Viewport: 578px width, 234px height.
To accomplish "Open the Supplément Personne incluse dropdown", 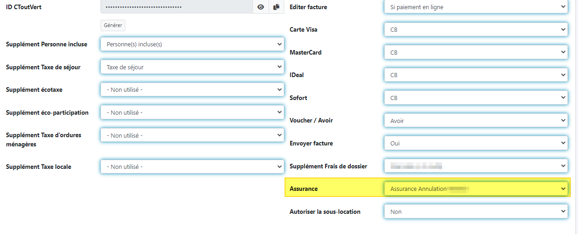I will pyautogui.click(x=192, y=45).
